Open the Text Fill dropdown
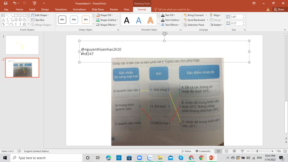Image resolution: width=288 pixels, height=162 pixels. [168, 15]
